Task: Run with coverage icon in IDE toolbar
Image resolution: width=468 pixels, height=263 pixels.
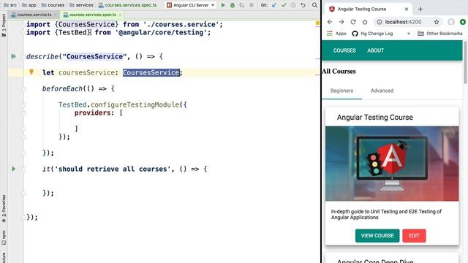Action: [x=242, y=5]
